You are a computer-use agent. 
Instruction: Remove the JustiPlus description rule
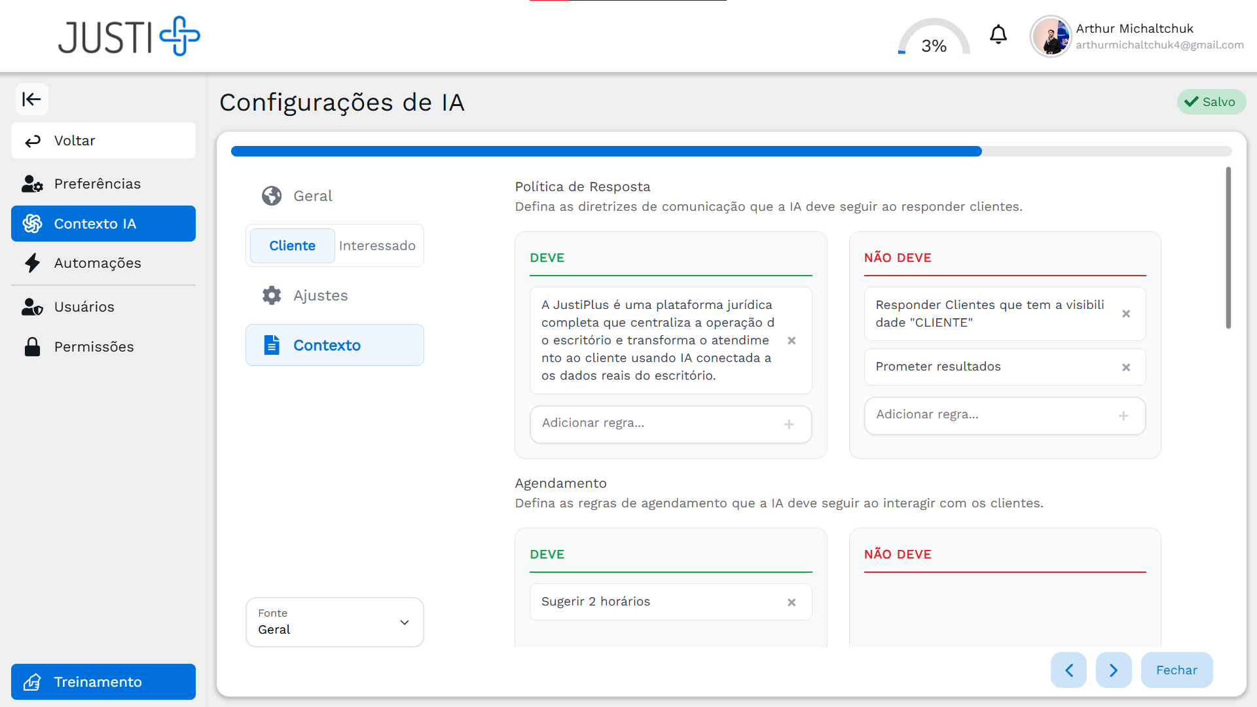pos(792,340)
